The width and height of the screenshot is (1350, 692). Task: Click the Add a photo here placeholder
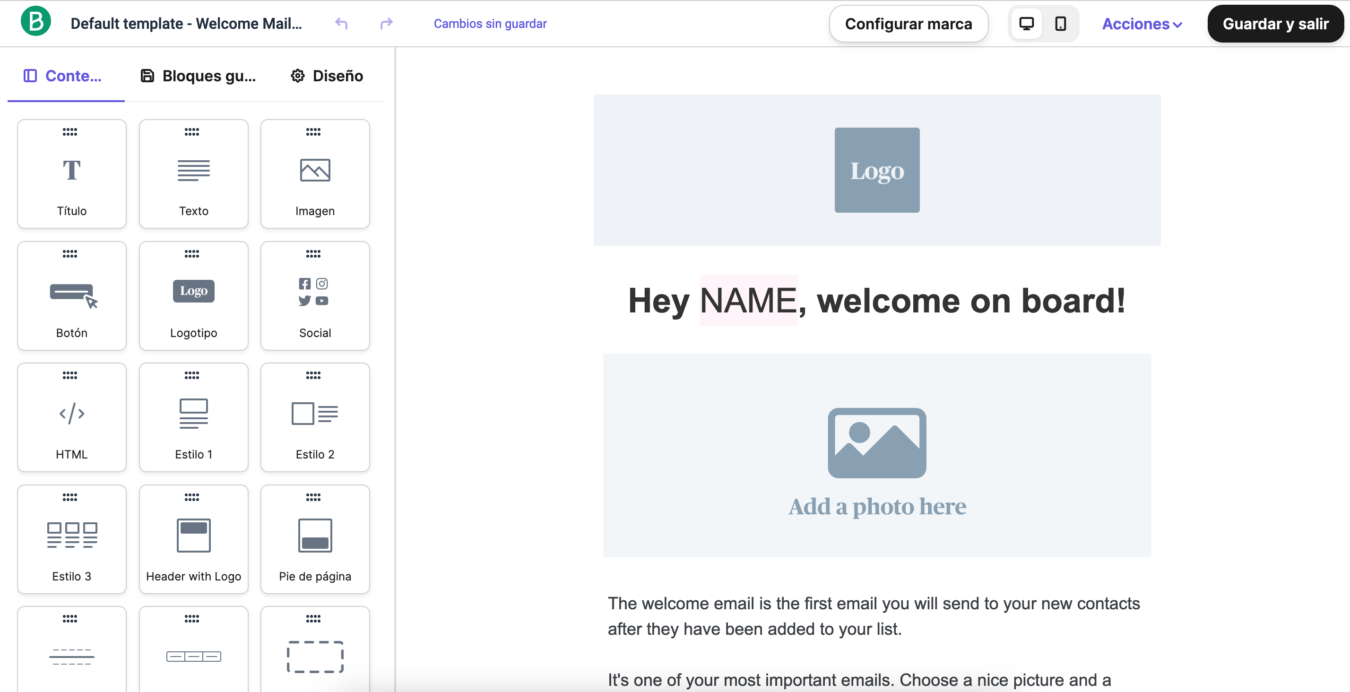[x=877, y=455]
